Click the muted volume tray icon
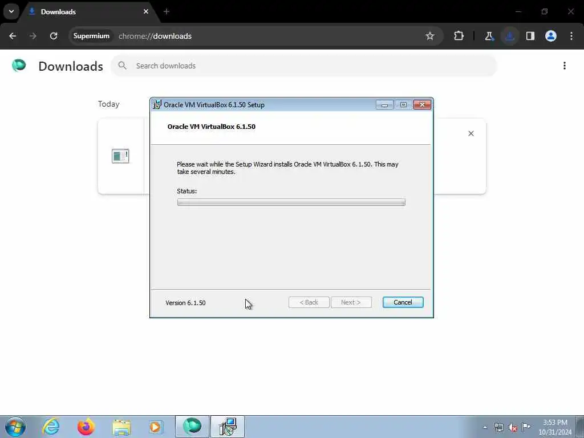This screenshot has width=584, height=438. pyautogui.click(x=513, y=428)
